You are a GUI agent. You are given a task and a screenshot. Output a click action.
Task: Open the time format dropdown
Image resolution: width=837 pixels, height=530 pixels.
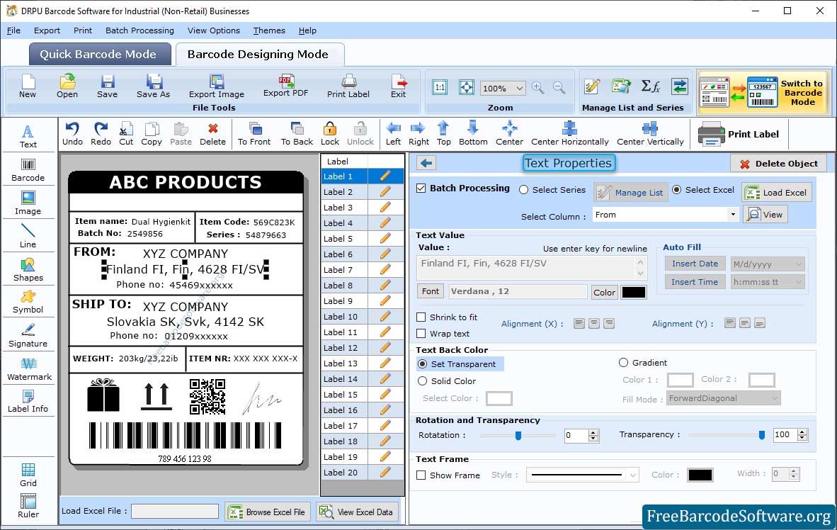[799, 282]
